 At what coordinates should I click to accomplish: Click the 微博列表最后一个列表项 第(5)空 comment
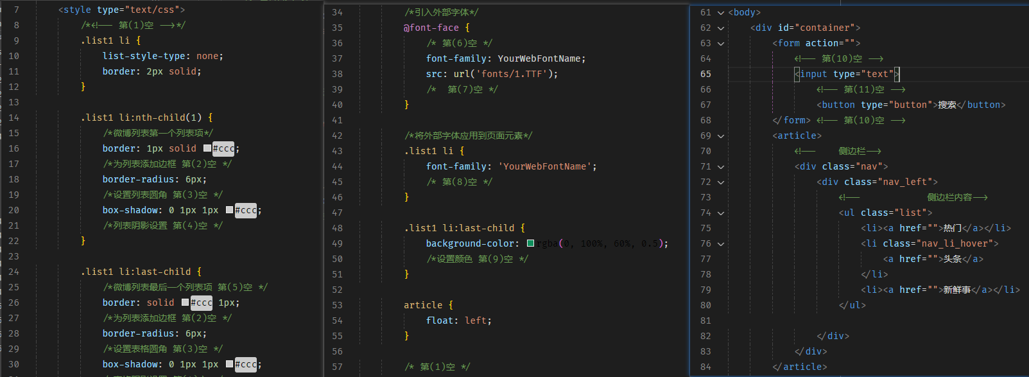(186, 287)
